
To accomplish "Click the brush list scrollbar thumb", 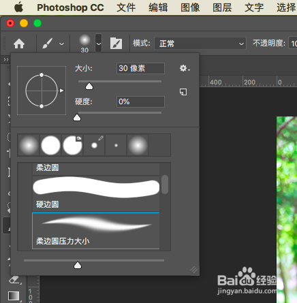I will tap(165, 185).
